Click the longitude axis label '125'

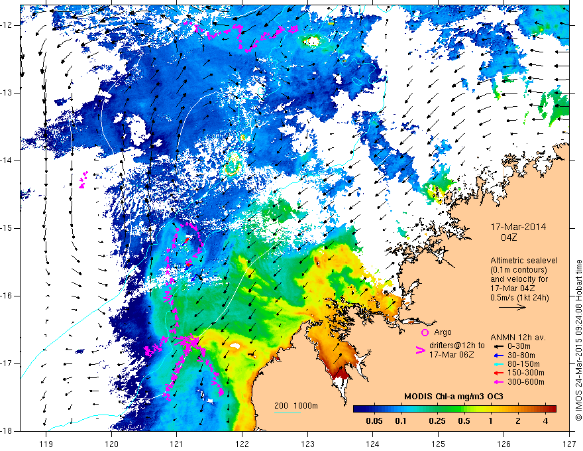click(439, 444)
